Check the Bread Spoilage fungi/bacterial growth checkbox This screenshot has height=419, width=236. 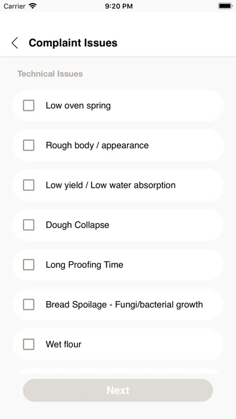(x=29, y=305)
